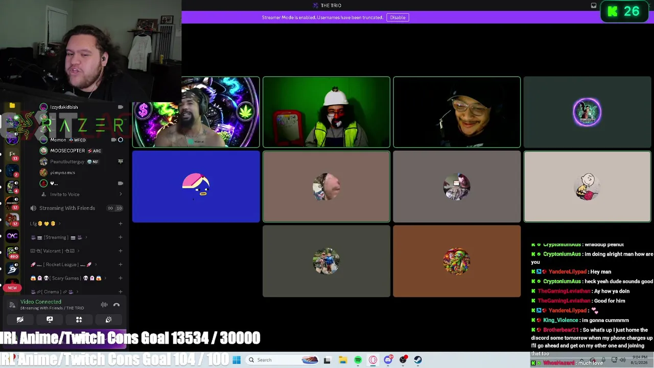The width and height of the screenshot is (654, 368).
Task: Add channel to [Streaming] category
Action: [121, 237]
